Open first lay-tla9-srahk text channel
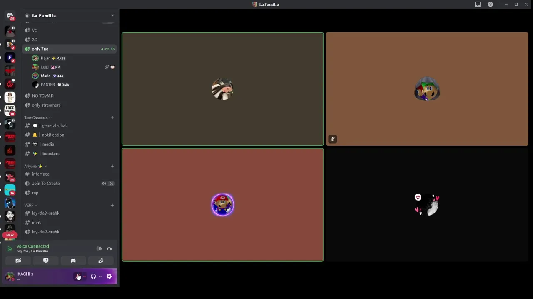Screen dimensions: 533x299 tap(69, 213)
